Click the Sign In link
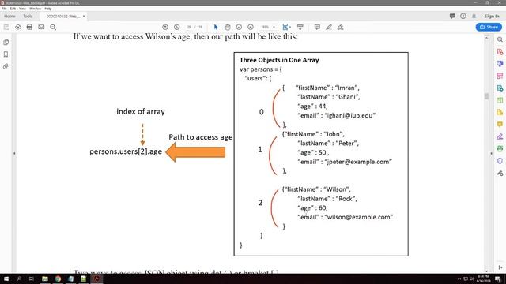Viewport: 506px width, 284px height. pyautogui.click(x=492, y=16)
